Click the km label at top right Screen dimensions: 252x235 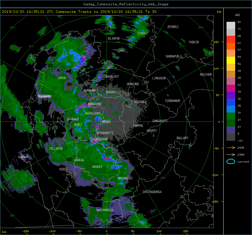(219, 12)
